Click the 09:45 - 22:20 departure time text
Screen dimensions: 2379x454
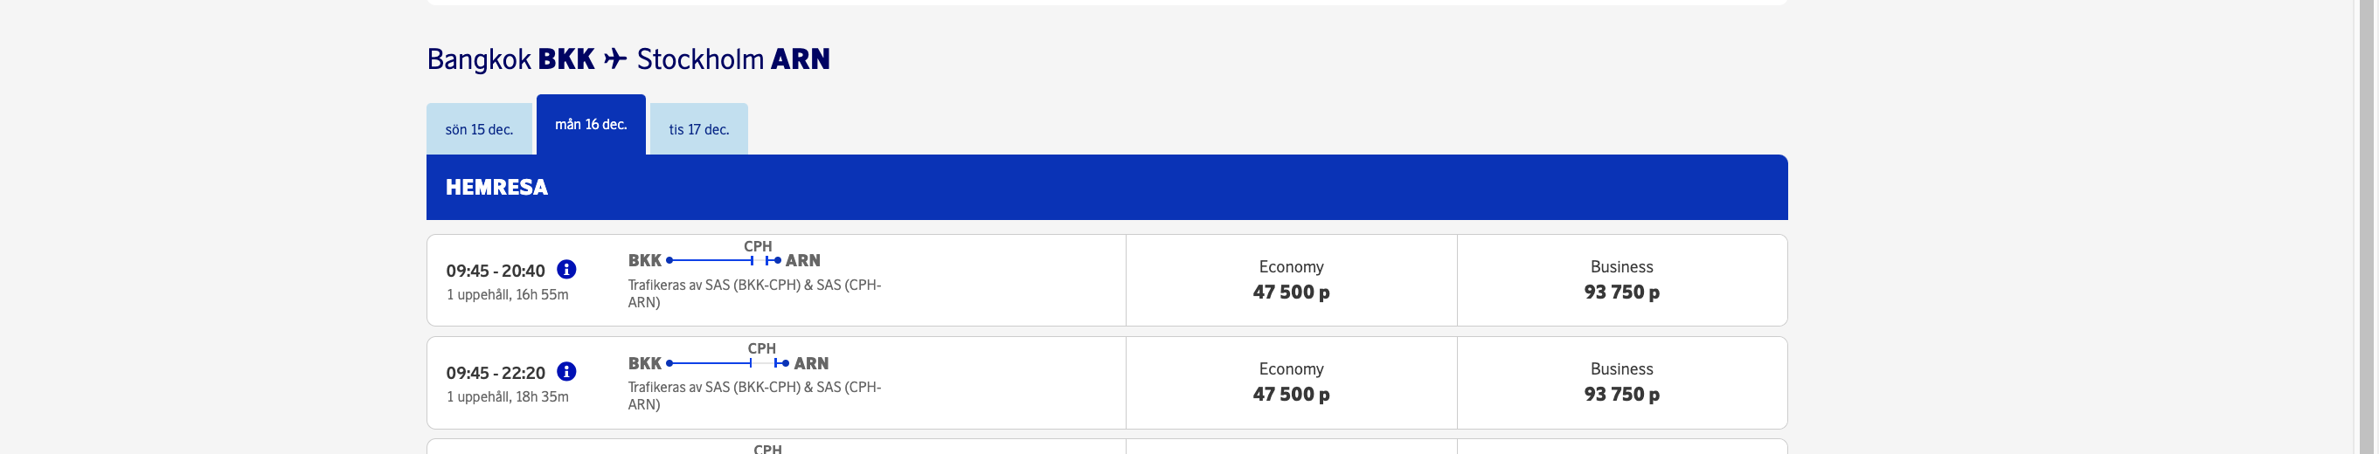pyautogui.click(x=495, y=373)
